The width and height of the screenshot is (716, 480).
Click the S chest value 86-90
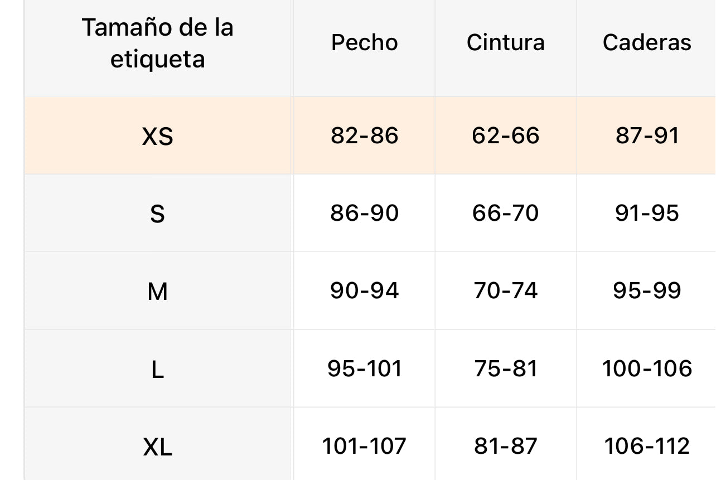[364, 213]
